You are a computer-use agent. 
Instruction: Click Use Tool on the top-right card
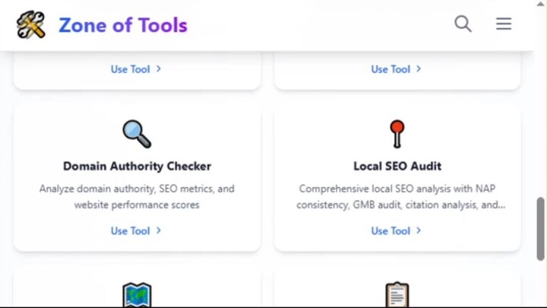pyautogui.click(x=397, y=69)
